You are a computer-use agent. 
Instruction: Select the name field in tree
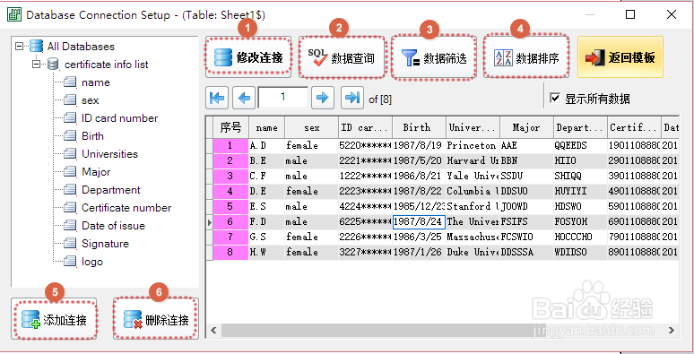96,82
